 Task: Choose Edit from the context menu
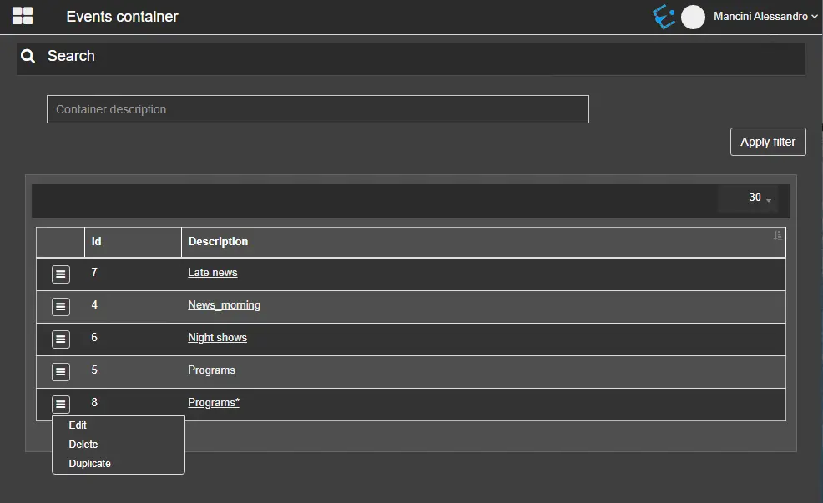(78, 425)
